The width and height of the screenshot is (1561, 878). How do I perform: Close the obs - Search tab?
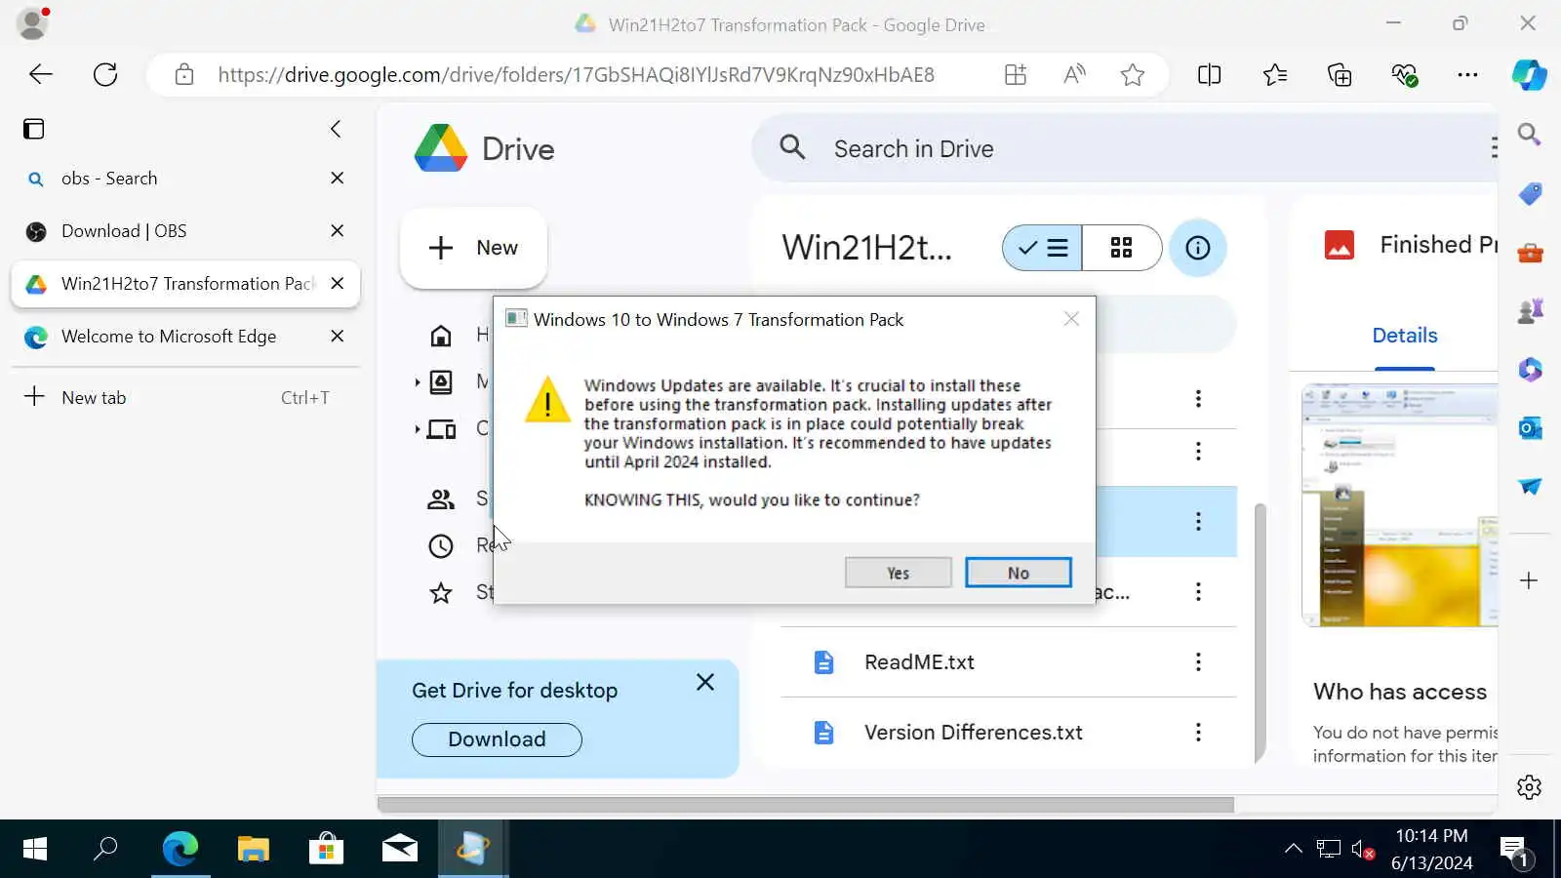(x=337, y=179)
